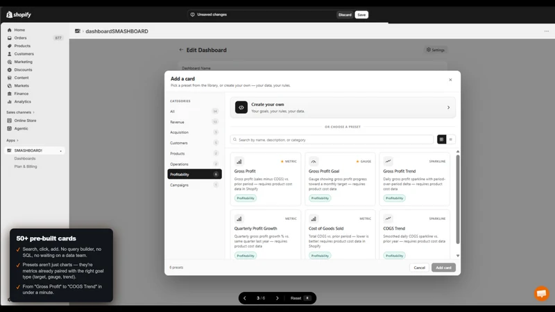555x312 pixels.
Task: Click the scroll down arrow of presets
Action: tap(458, 255)
